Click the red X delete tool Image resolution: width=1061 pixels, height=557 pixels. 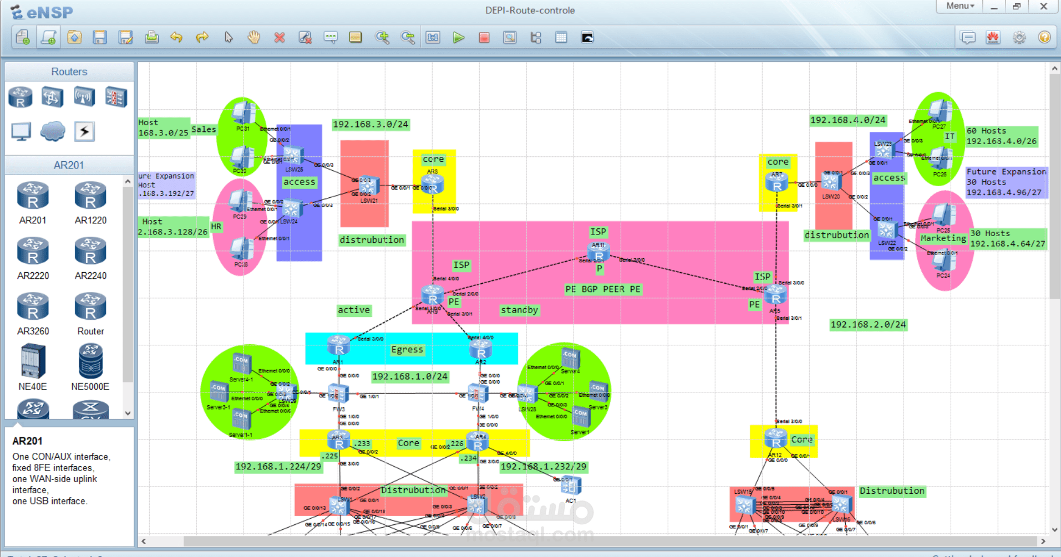[x=280, y=38]
